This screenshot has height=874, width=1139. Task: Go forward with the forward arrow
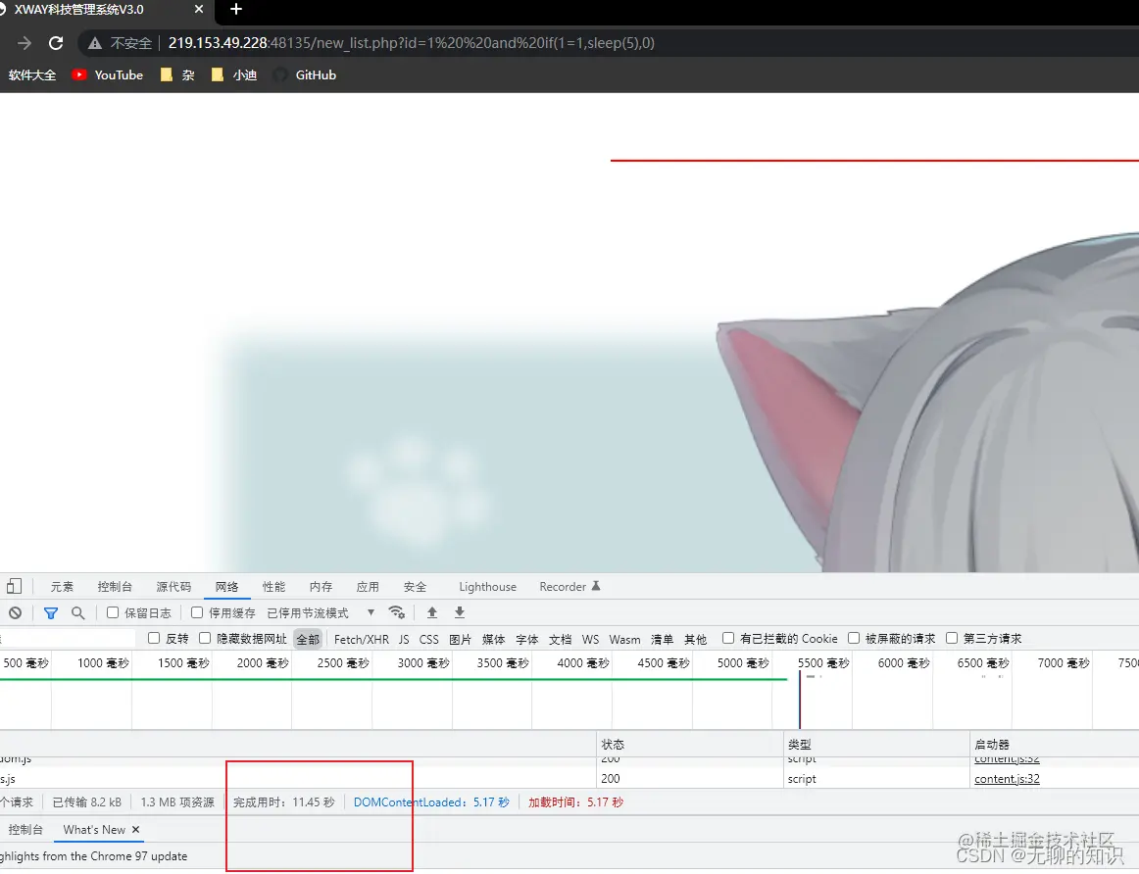click(25, 43)
